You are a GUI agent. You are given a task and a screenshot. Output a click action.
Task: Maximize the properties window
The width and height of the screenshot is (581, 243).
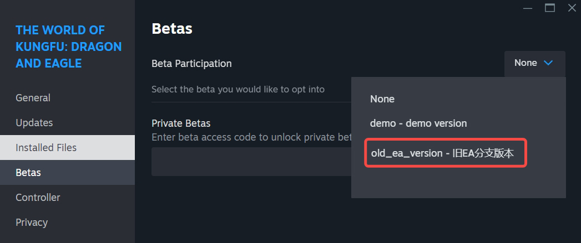550,8
